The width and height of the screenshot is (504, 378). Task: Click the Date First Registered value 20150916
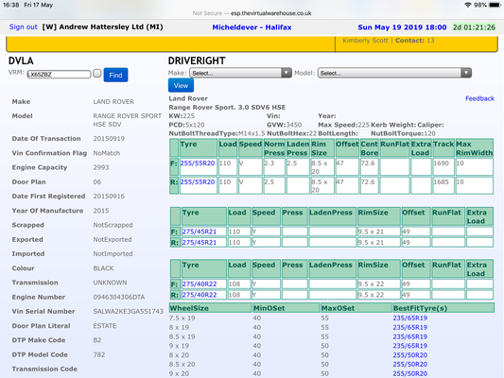[x=109, y=197]
